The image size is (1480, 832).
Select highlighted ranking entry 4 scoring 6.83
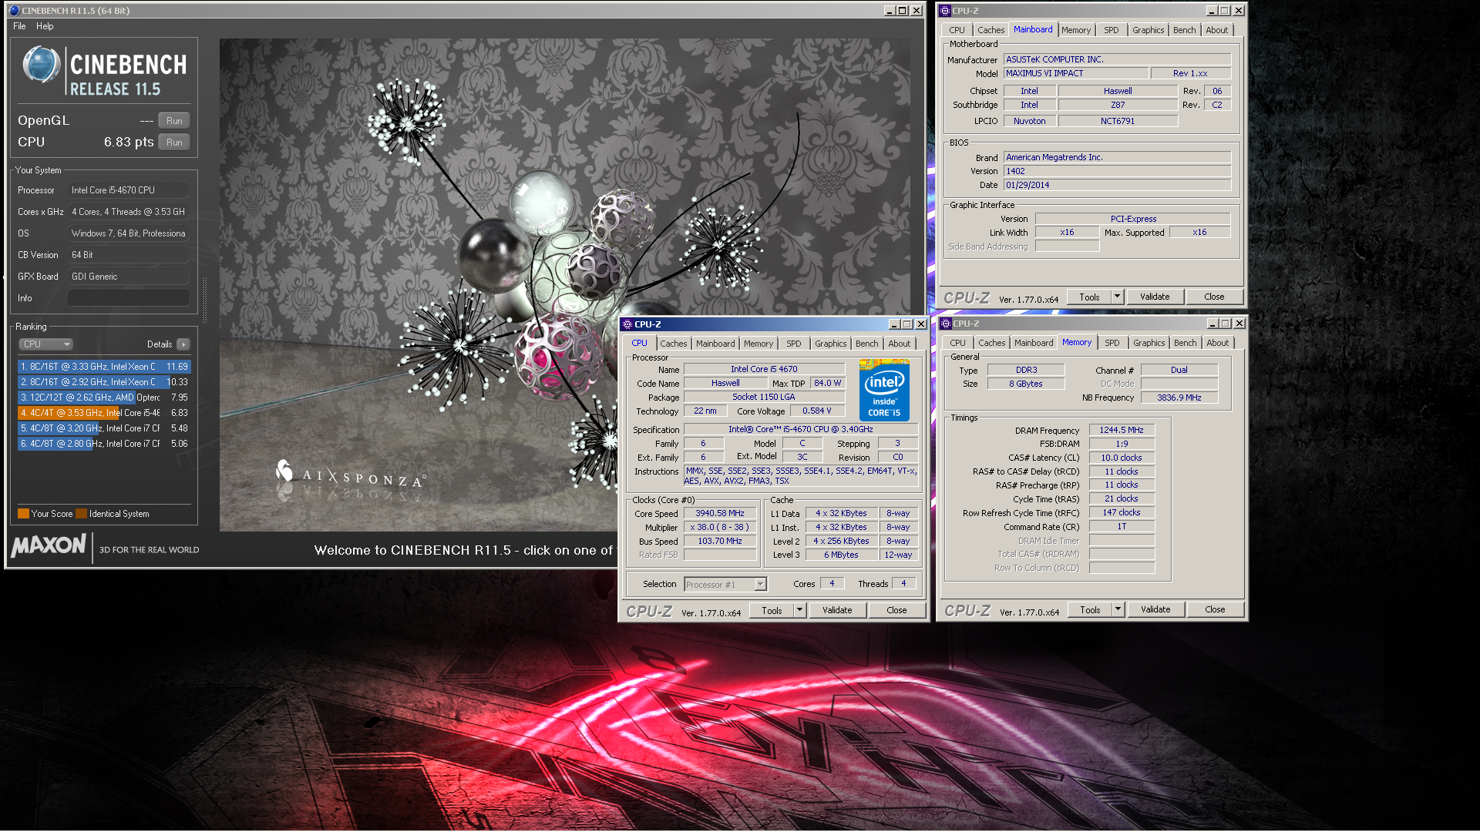(104, 413)
